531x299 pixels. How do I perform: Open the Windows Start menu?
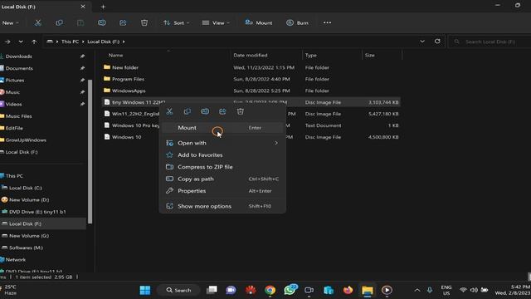pos(145,290)
